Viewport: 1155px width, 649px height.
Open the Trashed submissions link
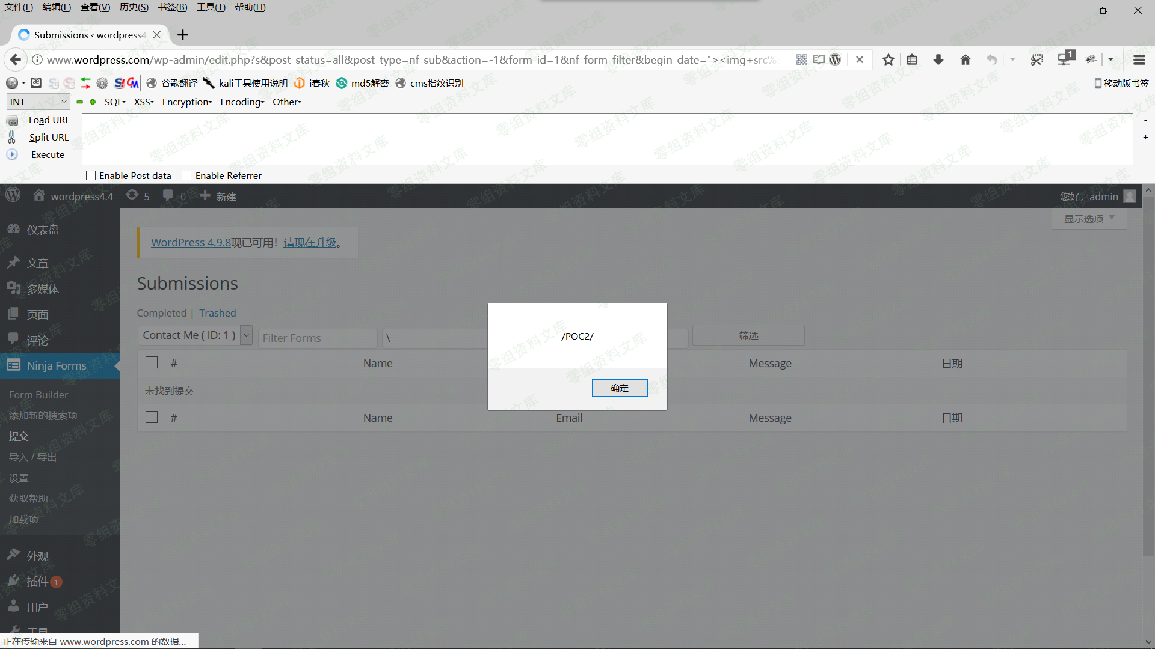(x=217, y=313)
